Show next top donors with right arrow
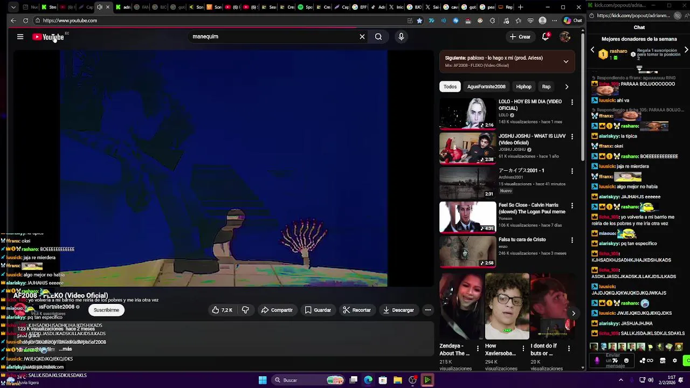Screen dimensions: 690x388 686,50
